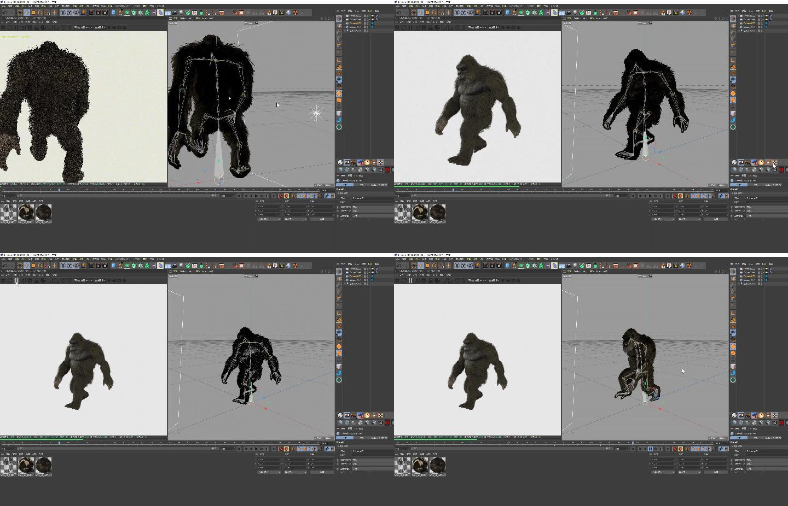Click checkerboard attribute icon in back-view gorilla window
788x506 pixels.
[x=380, y=162]
